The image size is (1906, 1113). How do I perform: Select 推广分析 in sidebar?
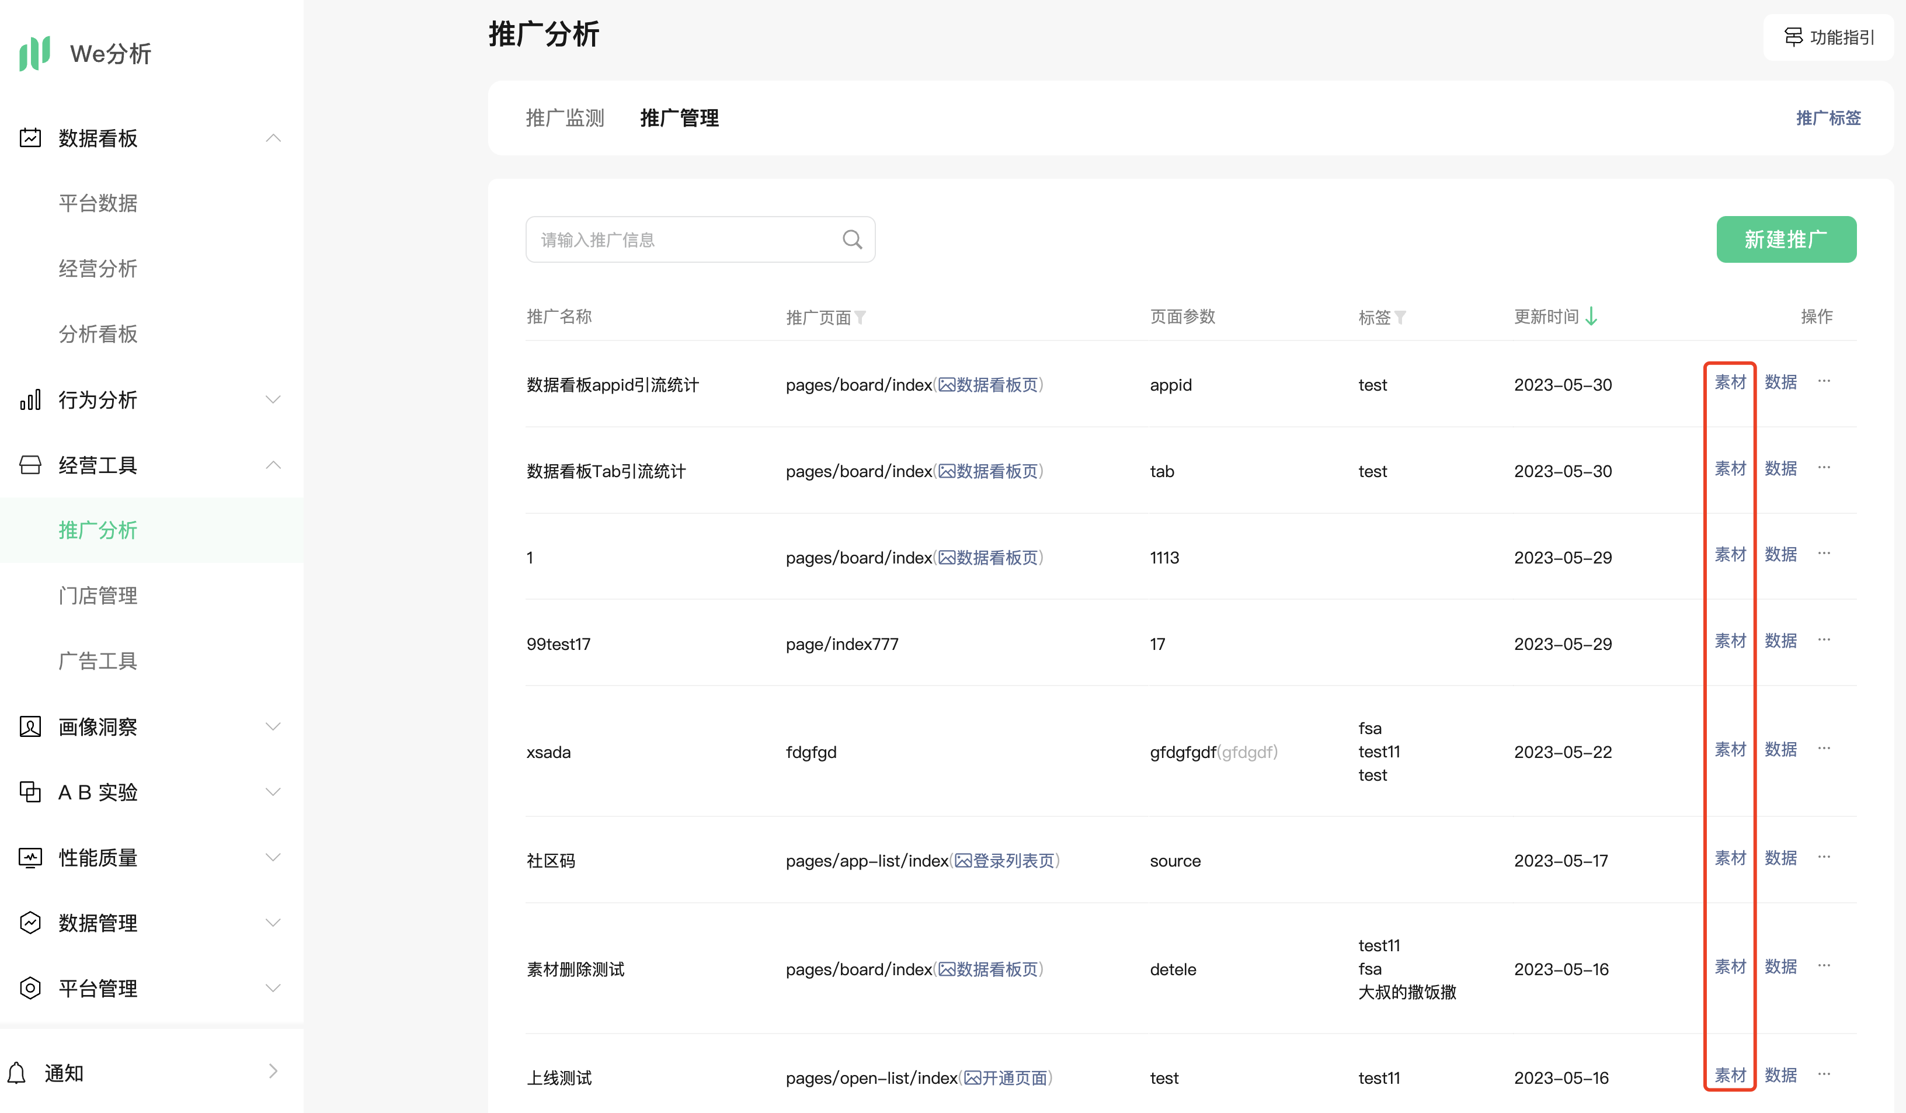pos(98,530)
